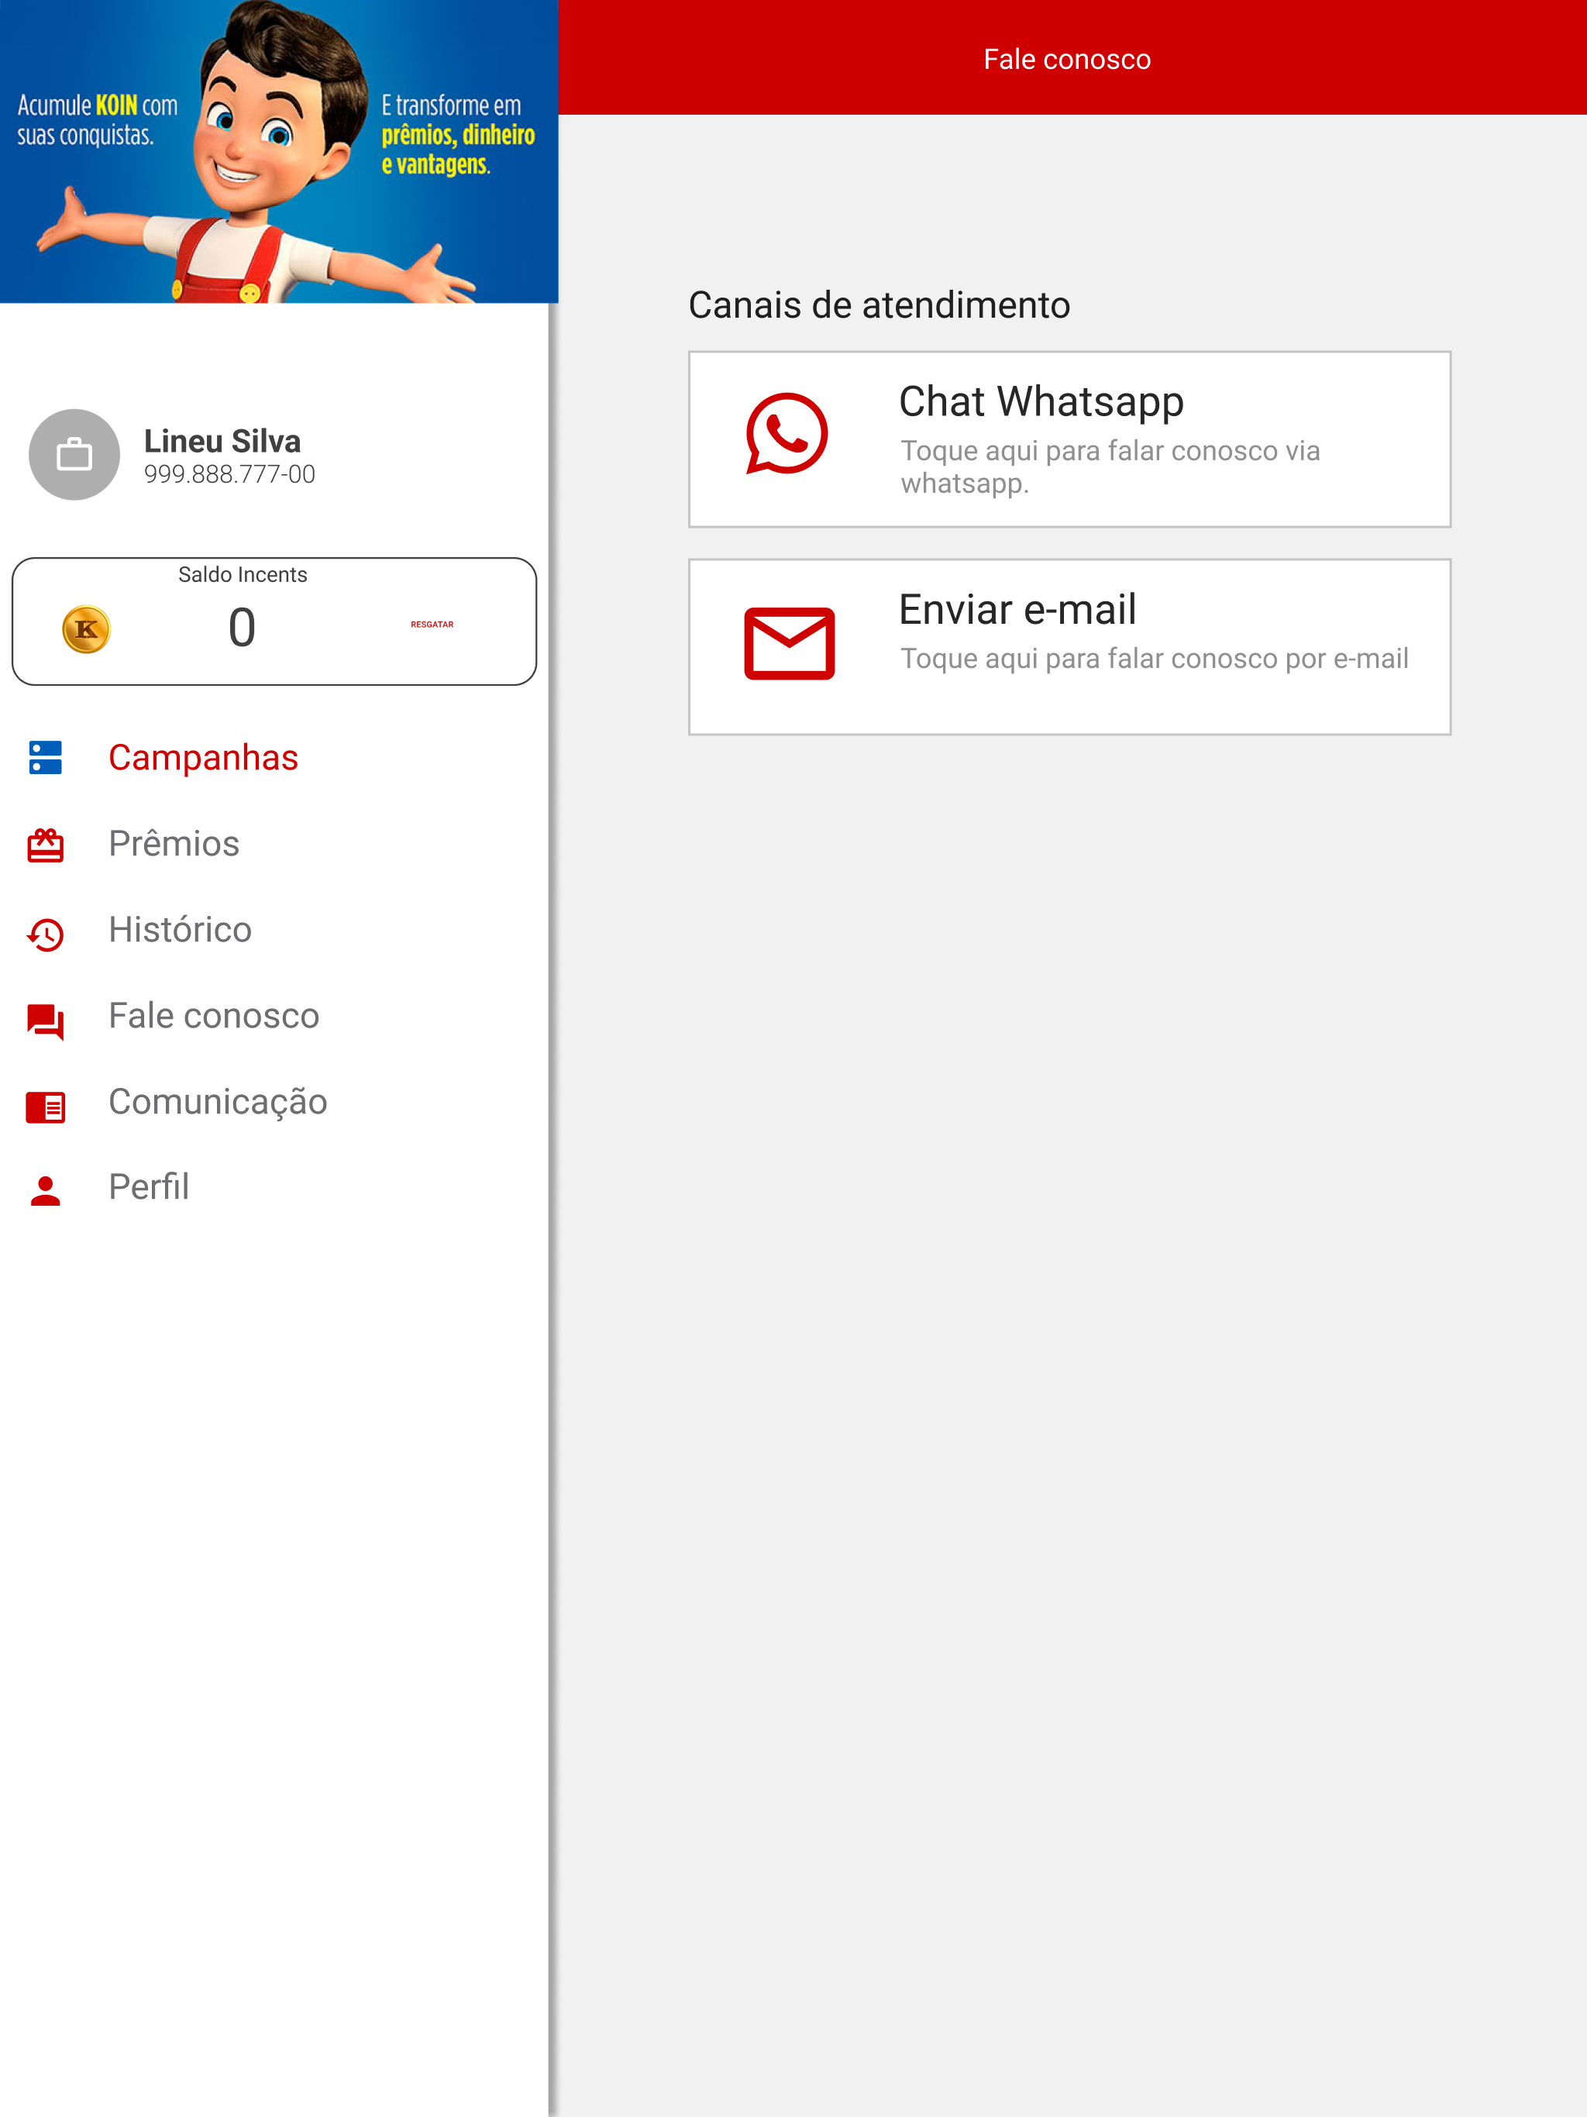Image resolution: width=1587 pixels, height=2117 pixels.
Task: Click the Fale conosco header title
Action: tap(1067, 60)
